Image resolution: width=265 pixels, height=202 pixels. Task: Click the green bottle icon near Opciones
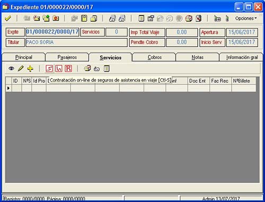(227, 19)
